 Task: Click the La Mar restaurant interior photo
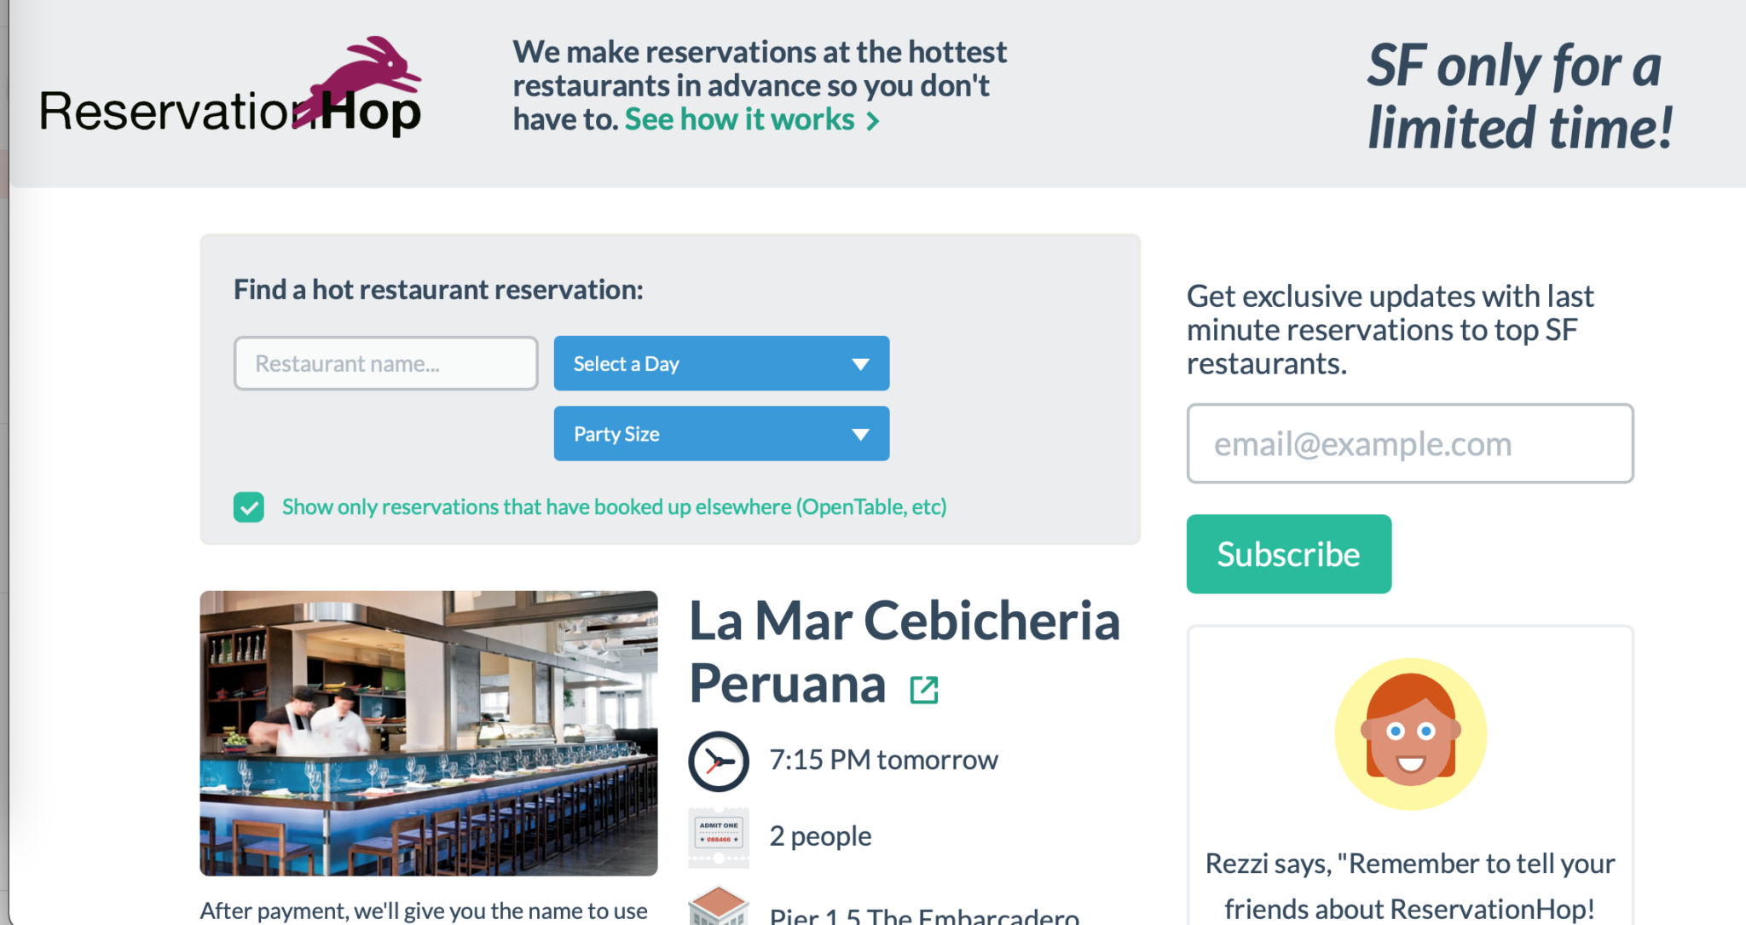(x=429, y=733)
